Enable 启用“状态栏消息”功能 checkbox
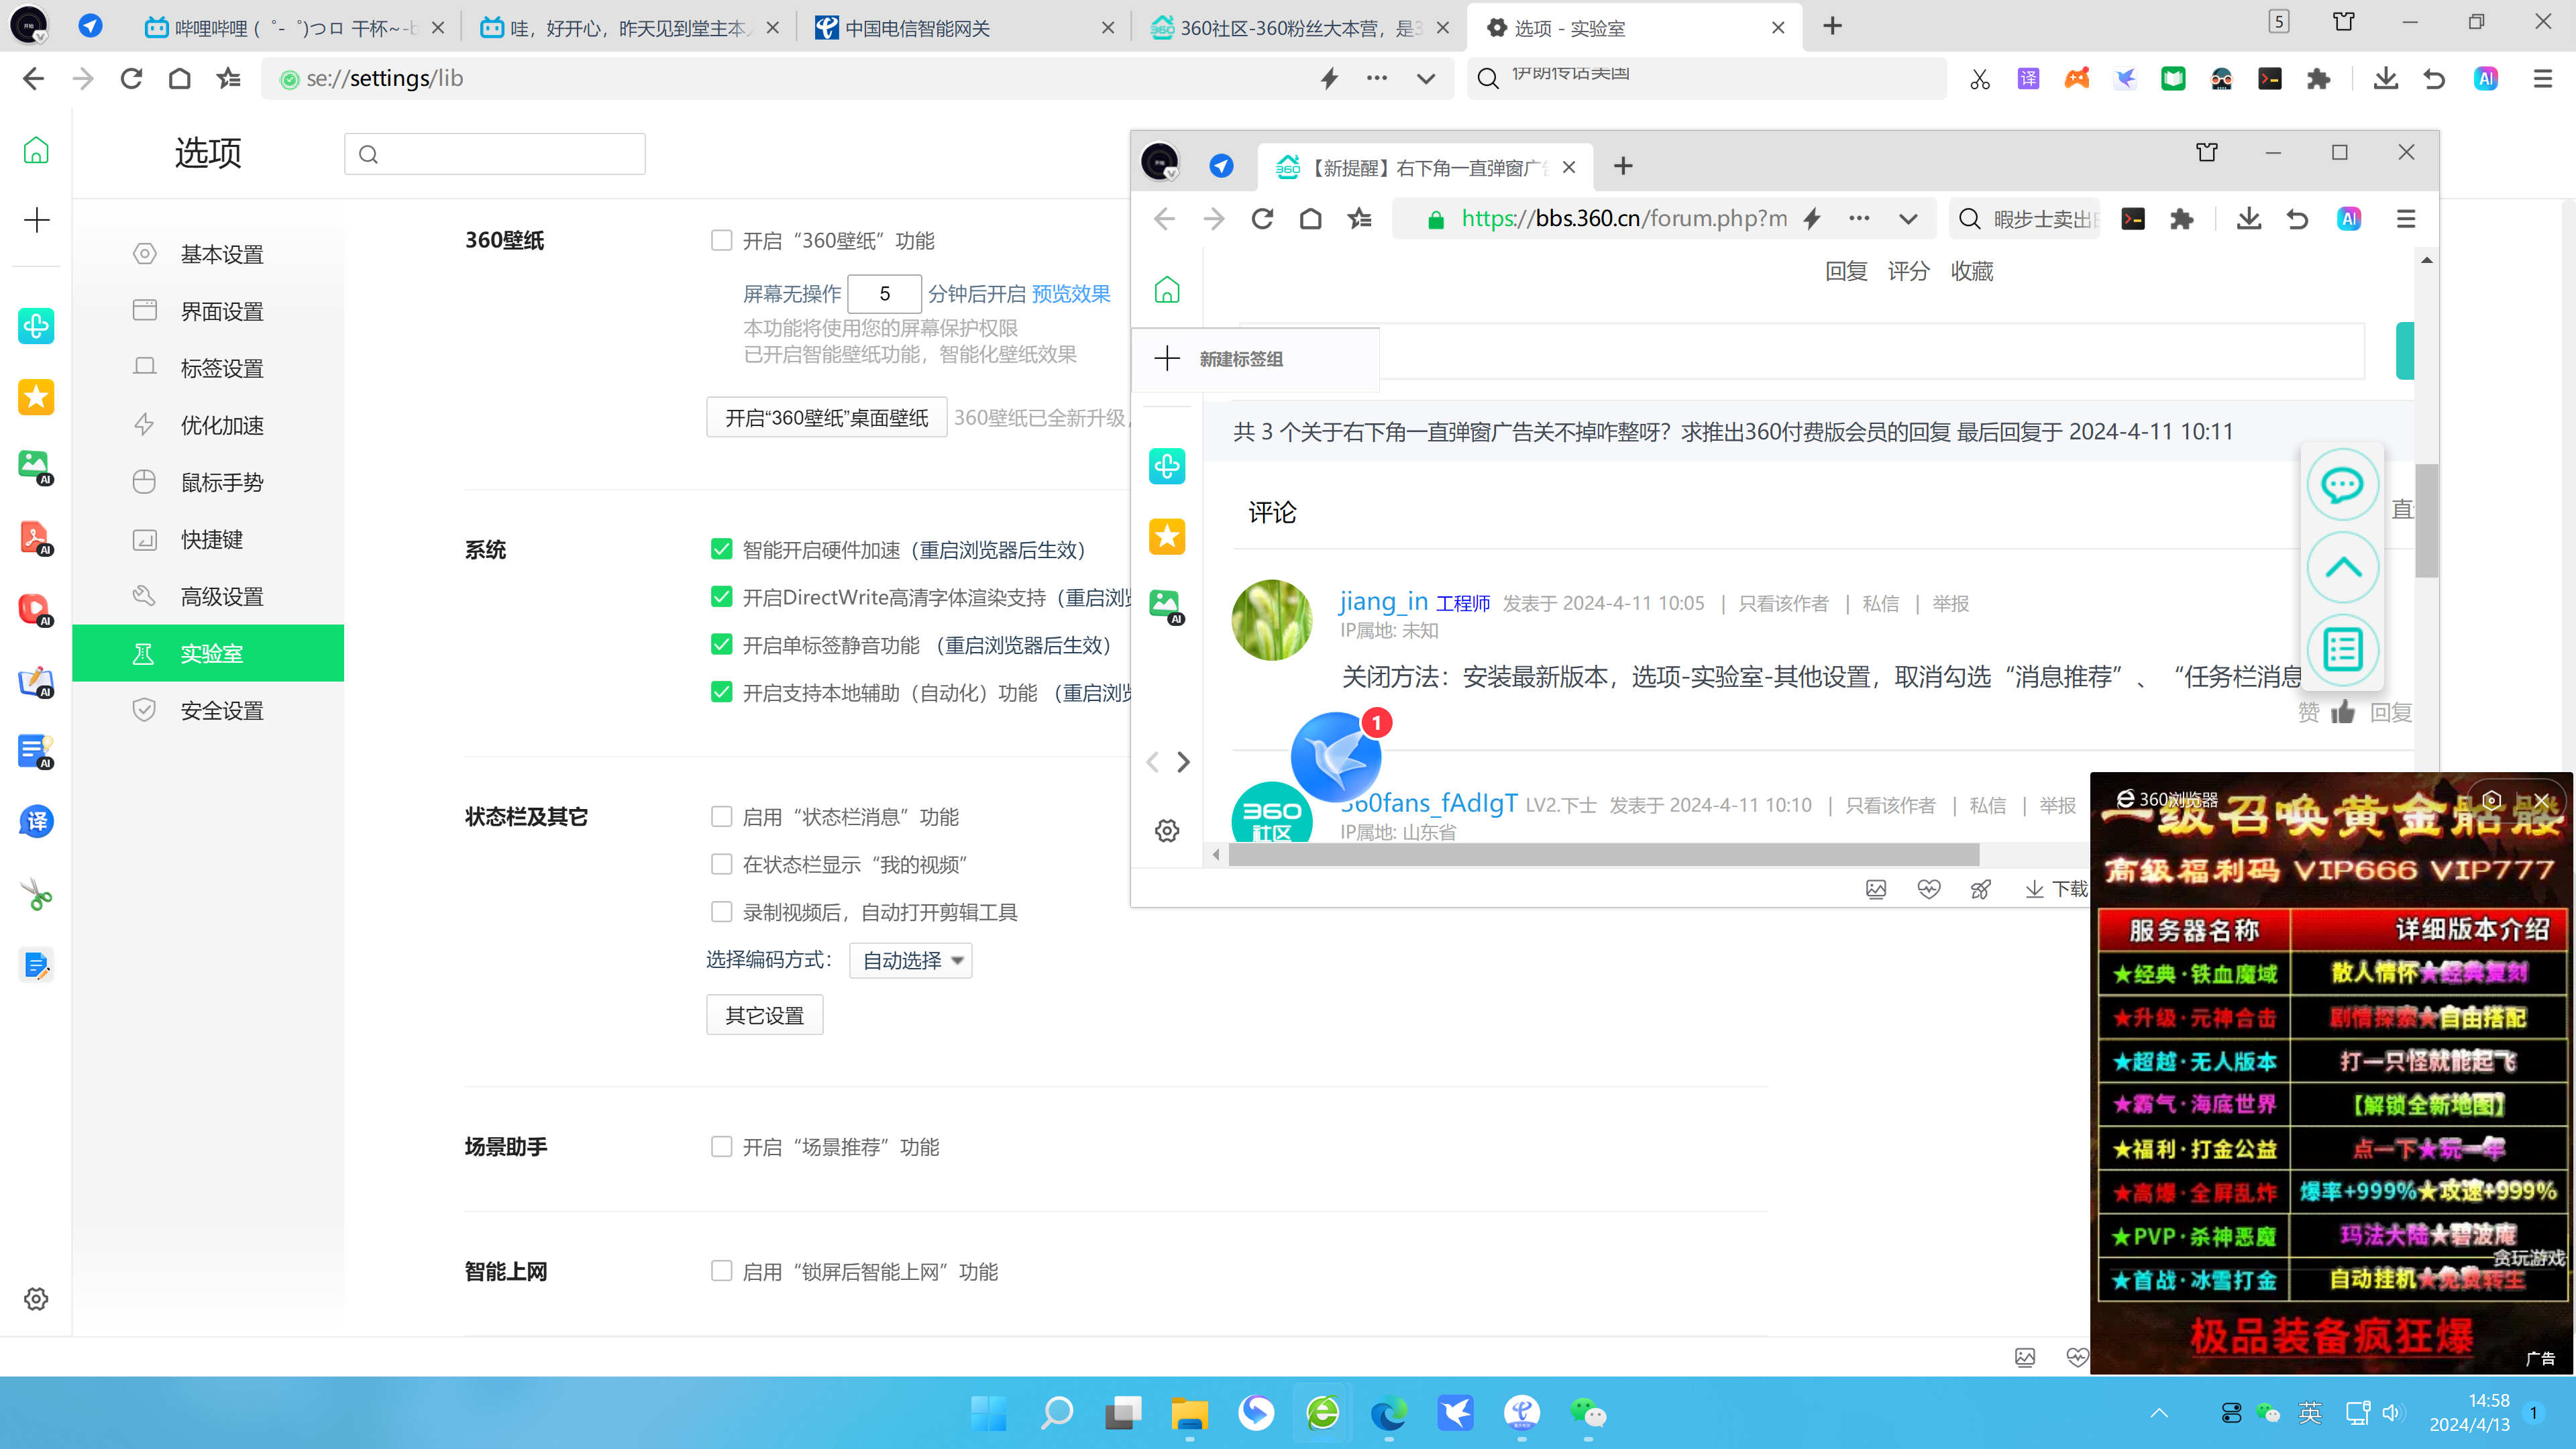This screenshot has height=1449, width=2576. coord(721,817)
